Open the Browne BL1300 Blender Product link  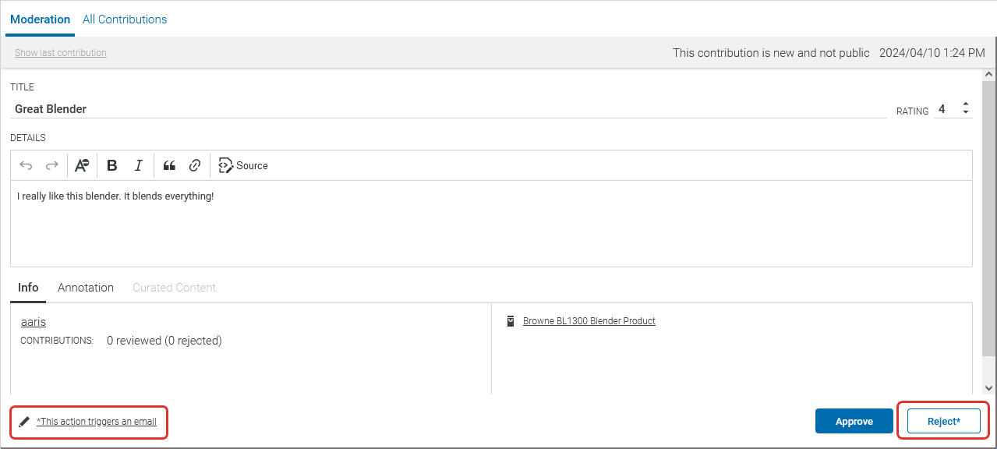pos(589,320)
